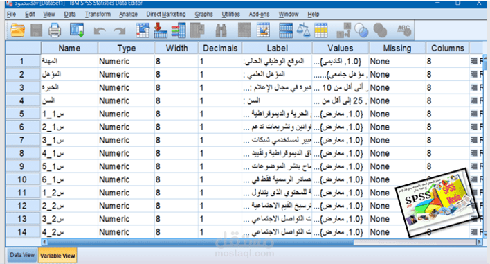Click the Save file disk icon
The width and height of the screenshot is (490, 264).
tap(36, 30)
